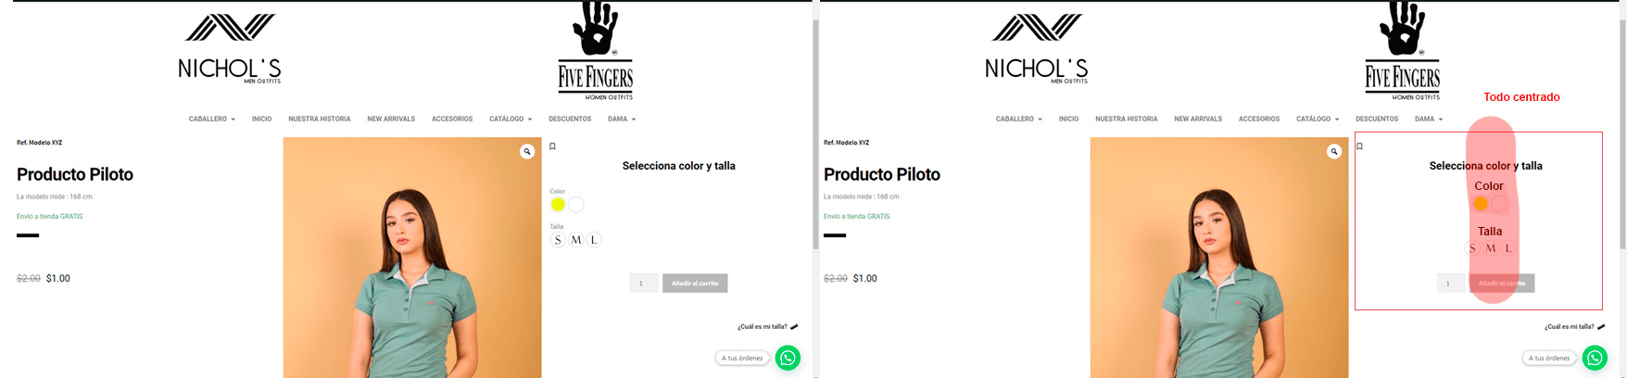Select size S in the left screenshot
This screenshot has width=1627, height=378.
pyautogui.click(x=558, y=240)
